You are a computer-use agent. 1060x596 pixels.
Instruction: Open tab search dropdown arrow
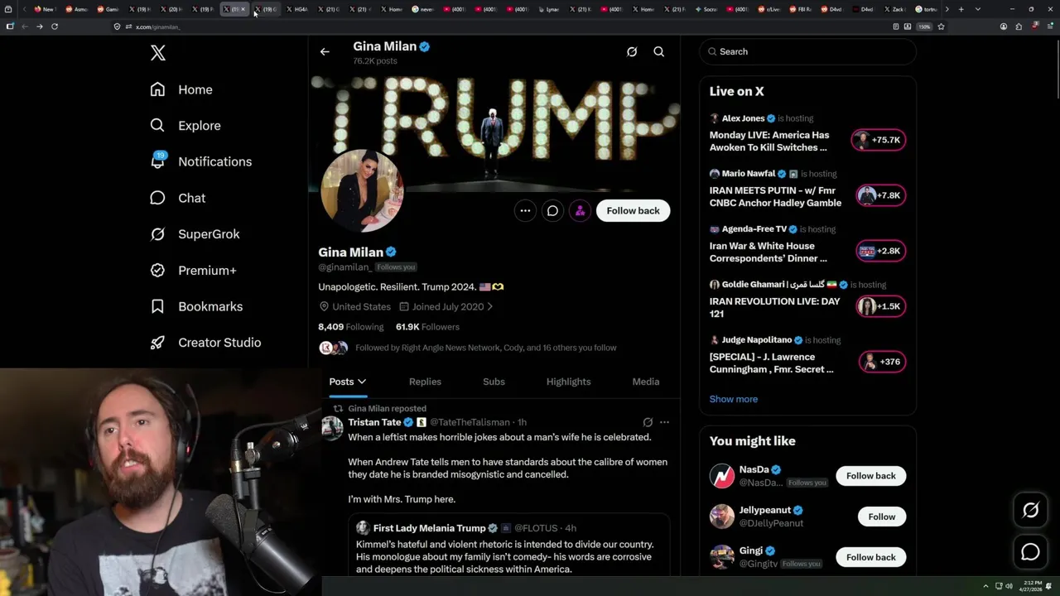pyautogui.click(x=978, y=9)
